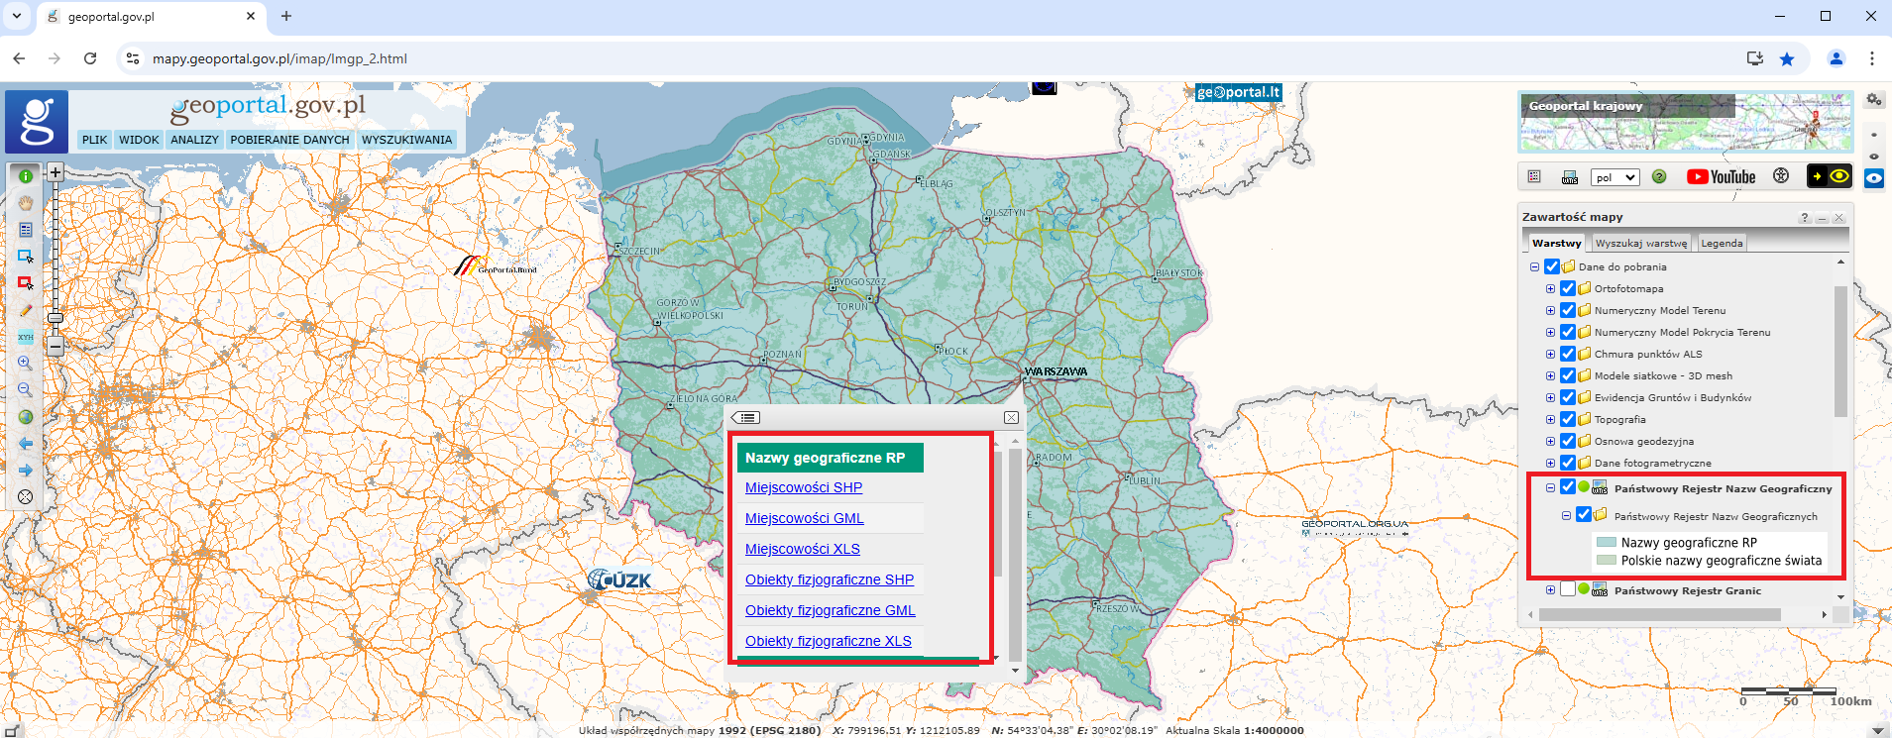This screenshot has height=738, width=1892.
Task: Enable the Państwowy Rejestr Granic checkbox
Action: (1568, 589)
